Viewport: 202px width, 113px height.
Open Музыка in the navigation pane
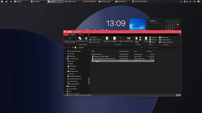point(71,74)
